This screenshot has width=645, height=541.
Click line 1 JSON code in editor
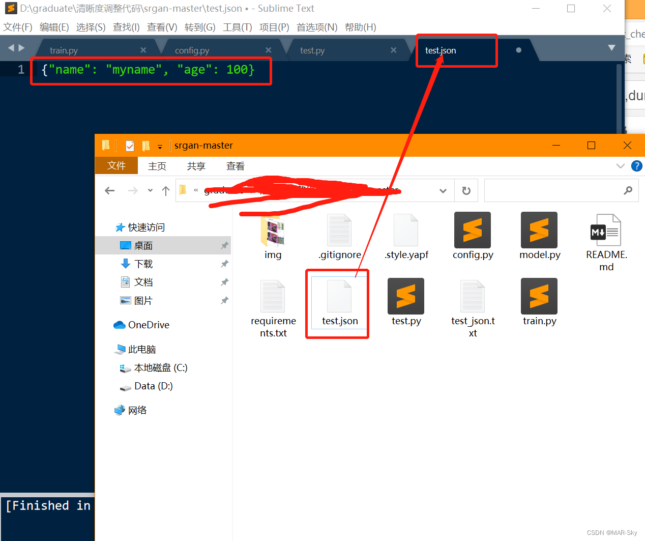pyautogui.click(x=148, y=70)
